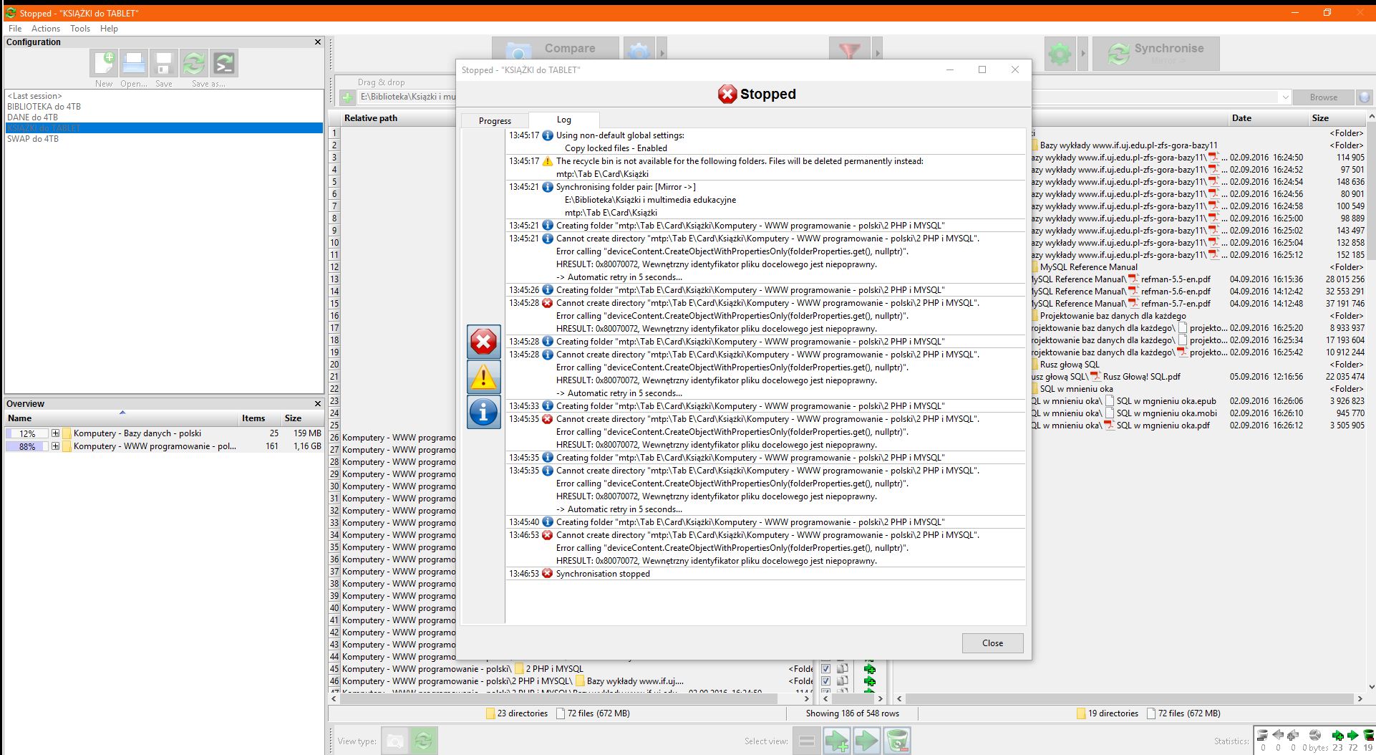This screenshot has height=755, width=1376.
Task: Select Rusz Głowa! SQL.pdf file row
Action: tap(1198, 377)
